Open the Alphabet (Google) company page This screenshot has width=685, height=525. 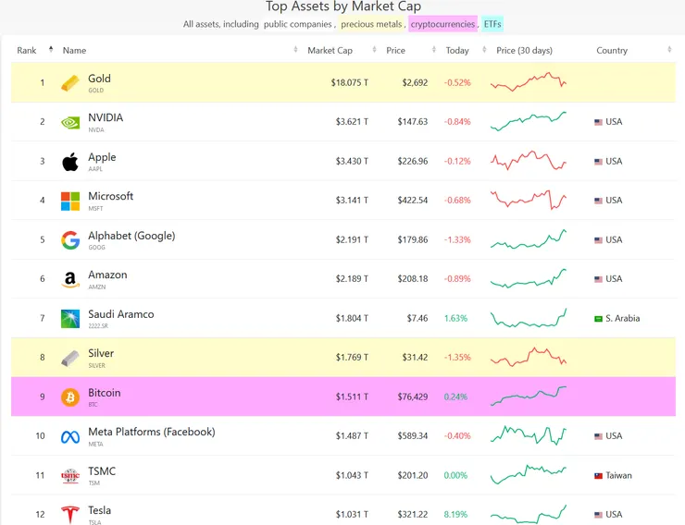tap(131, 236)
